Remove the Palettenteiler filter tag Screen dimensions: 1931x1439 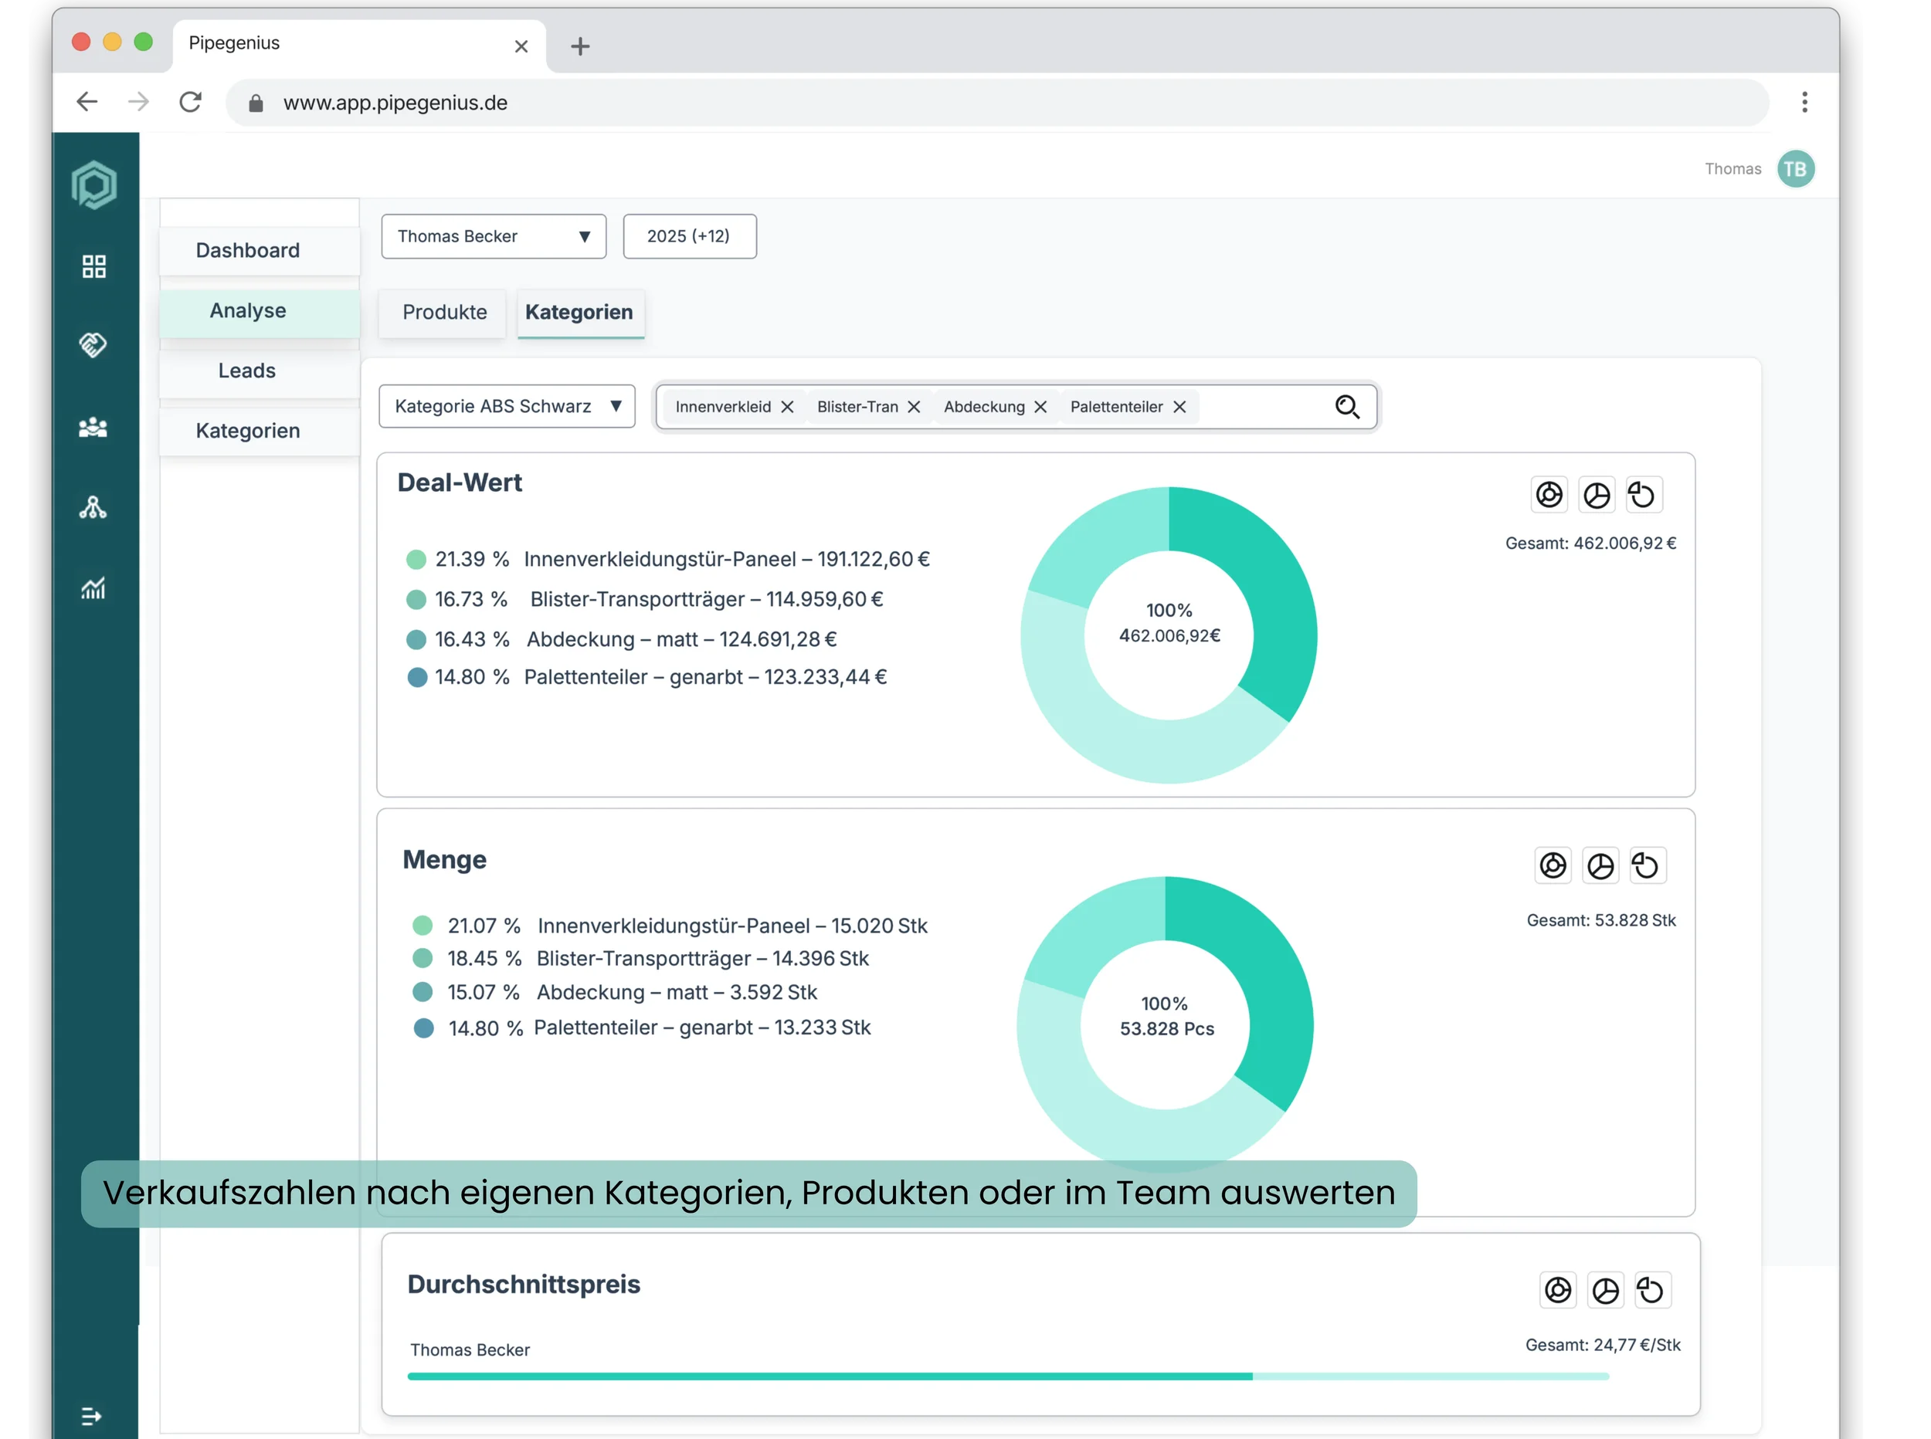[1179, 407]
